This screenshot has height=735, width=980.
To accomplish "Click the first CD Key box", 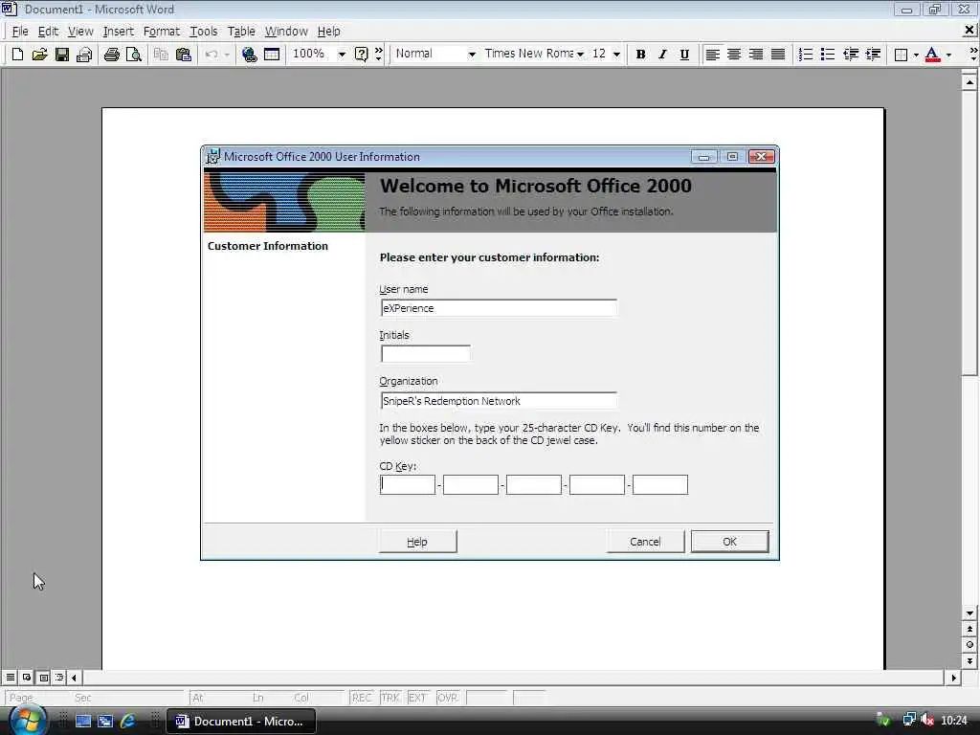I will coord(408,484).
